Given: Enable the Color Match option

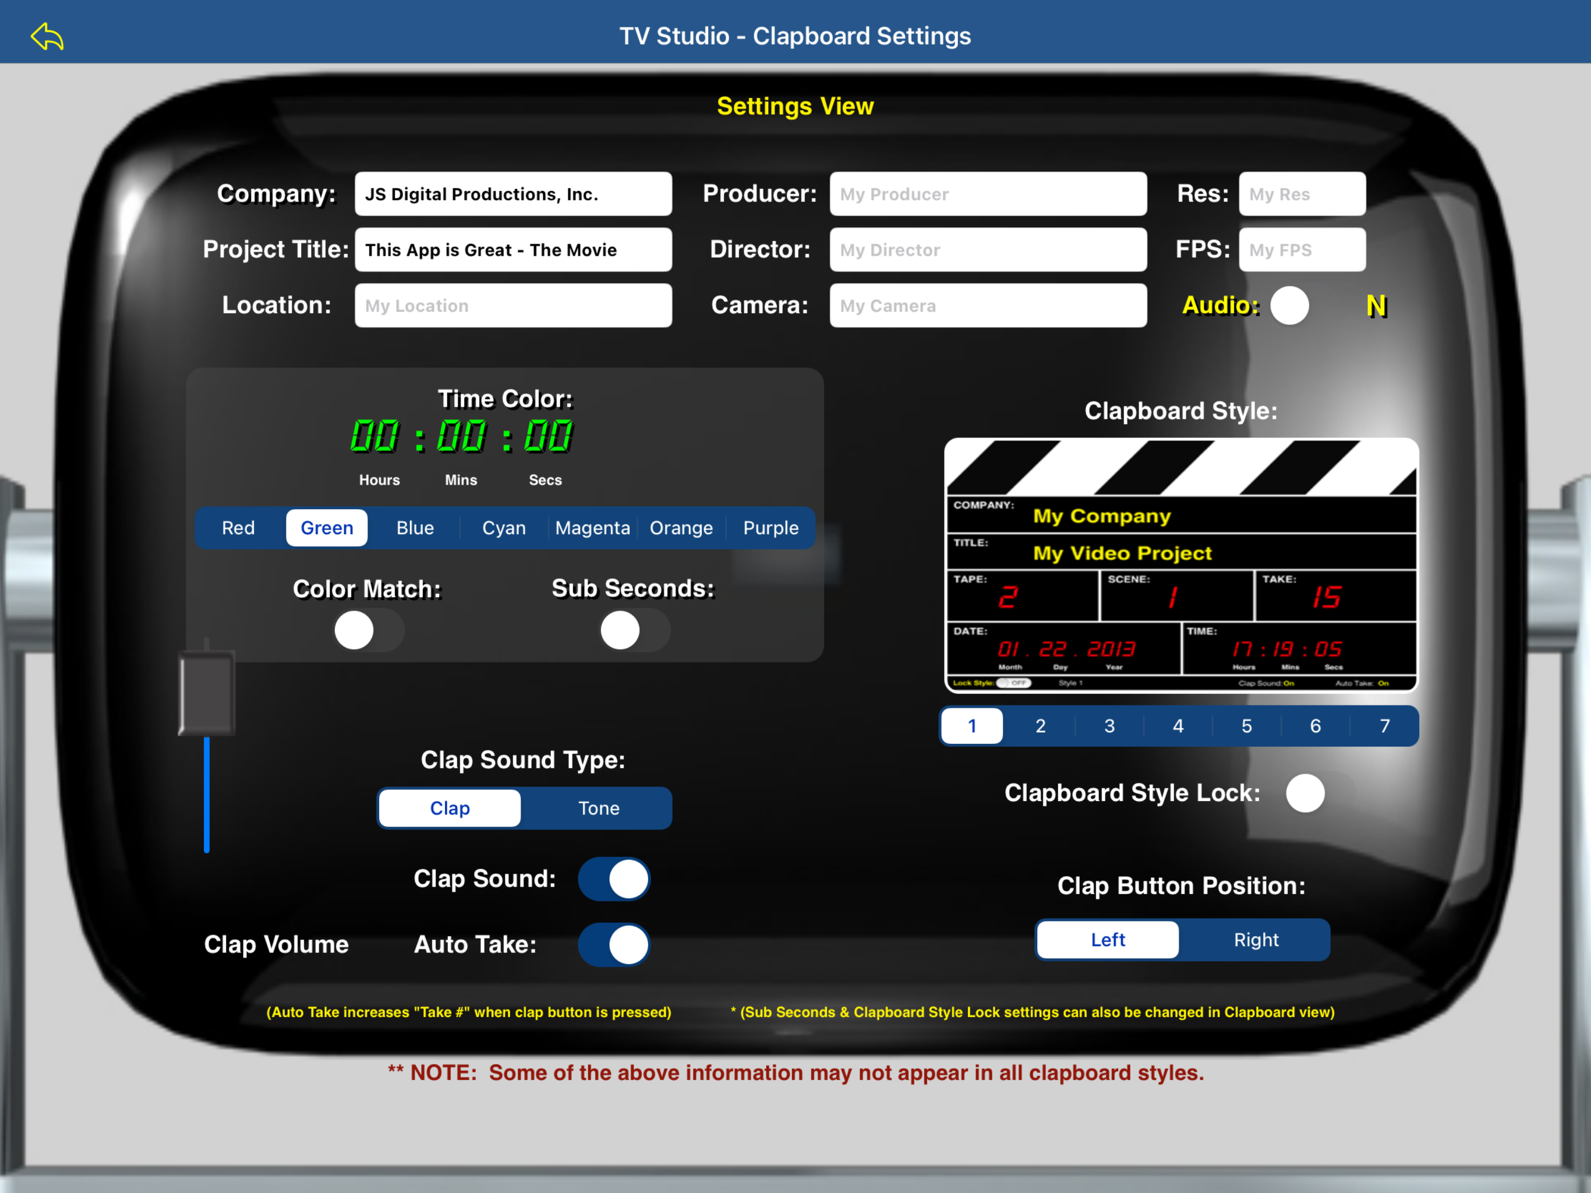Looking at the screenshot, I should coord(367,630).
